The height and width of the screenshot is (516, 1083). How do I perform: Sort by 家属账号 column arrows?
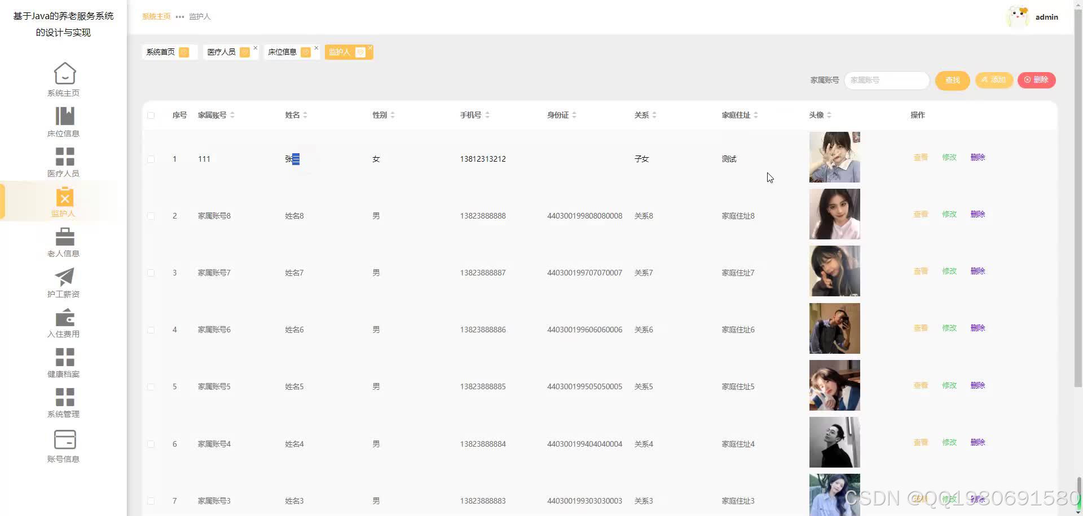pyautogui.click(x=232, y=115)
